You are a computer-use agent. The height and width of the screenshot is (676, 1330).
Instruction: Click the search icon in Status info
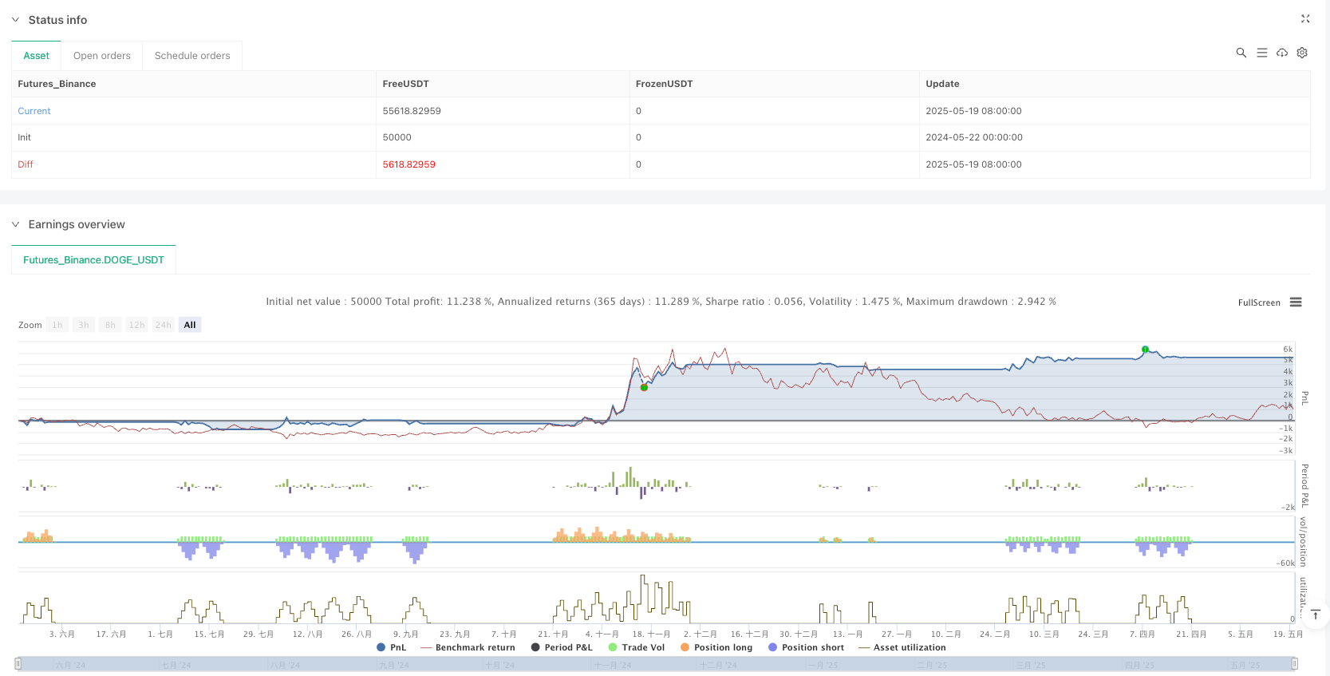pos(1241,53)
